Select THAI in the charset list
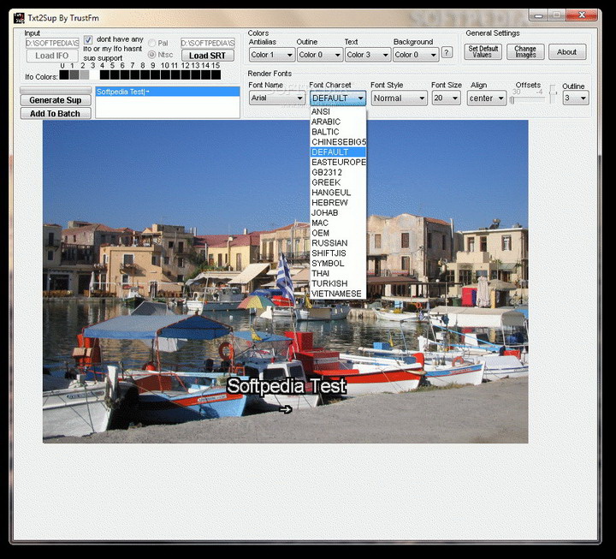 click(338, 273)
